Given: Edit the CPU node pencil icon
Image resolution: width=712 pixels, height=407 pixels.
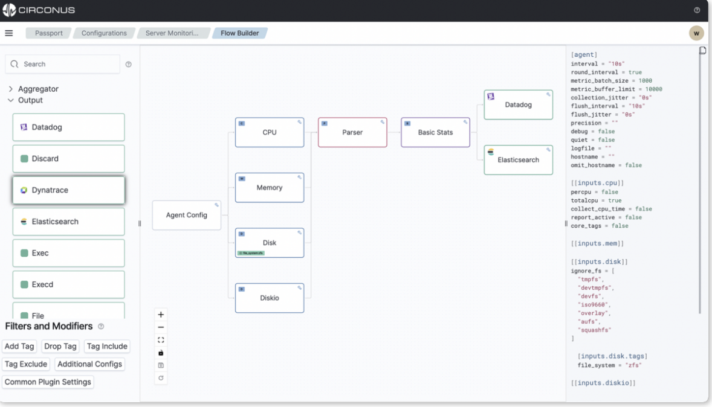Looking at the screenshot, I should 299,122.
